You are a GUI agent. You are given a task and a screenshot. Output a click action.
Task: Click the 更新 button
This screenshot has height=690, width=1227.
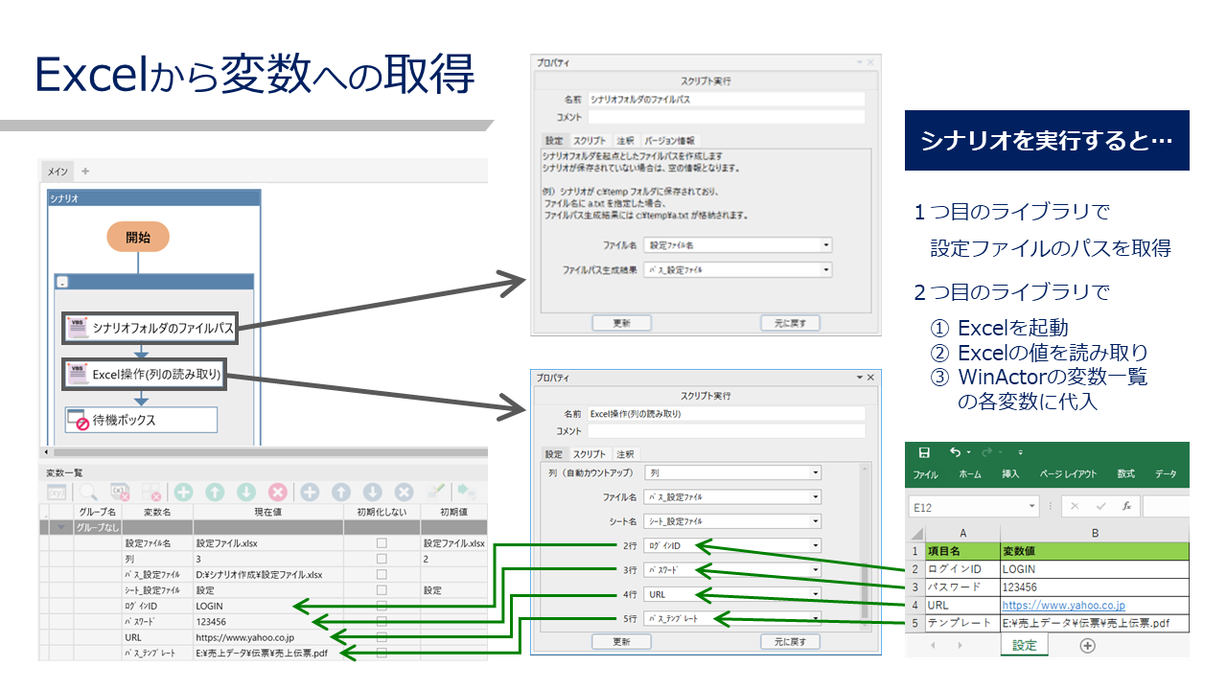[x=622, y=640]
